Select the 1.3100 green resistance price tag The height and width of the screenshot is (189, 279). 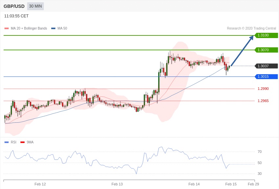point(266,35)
